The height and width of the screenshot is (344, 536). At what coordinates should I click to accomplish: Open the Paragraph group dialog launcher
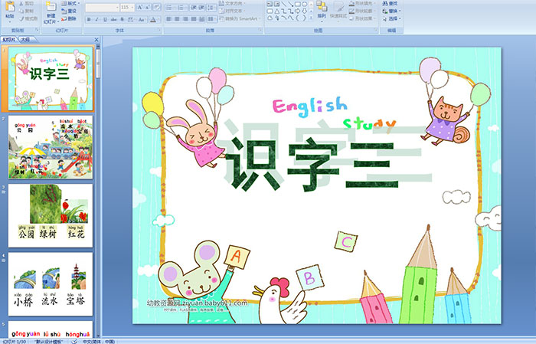(x=260, y=30)
